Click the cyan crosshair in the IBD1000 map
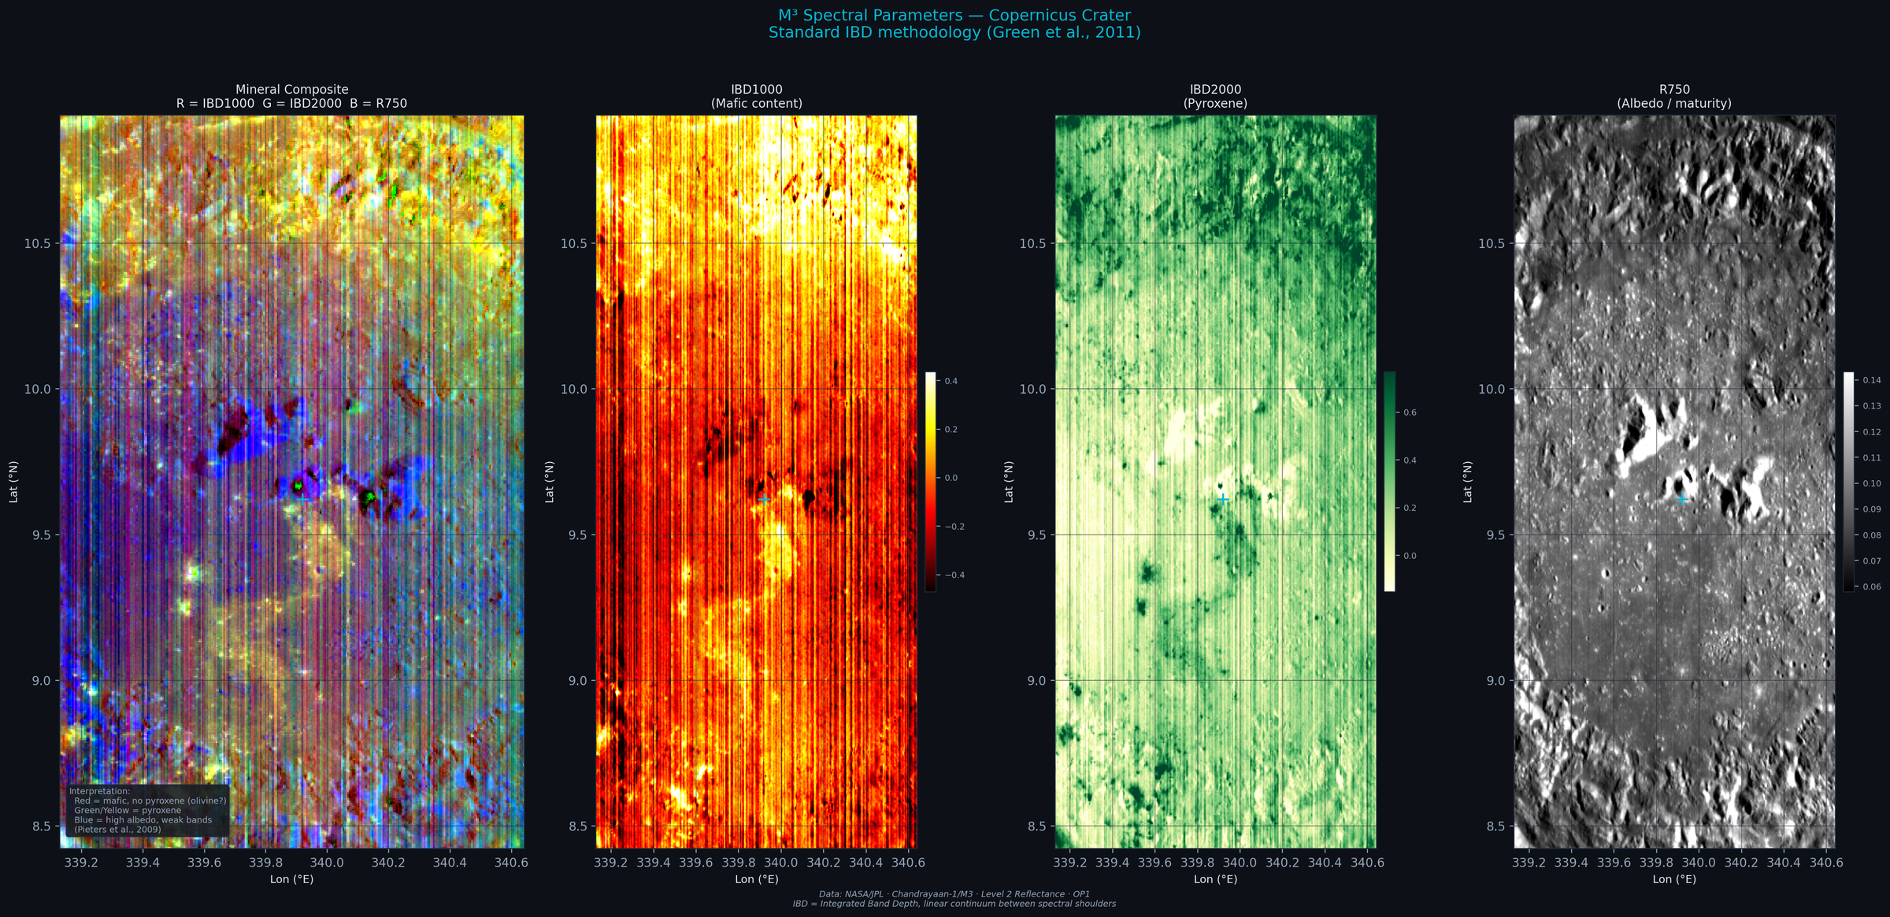Viewport: 1890px width, 917px height. (x=764, y=499)
